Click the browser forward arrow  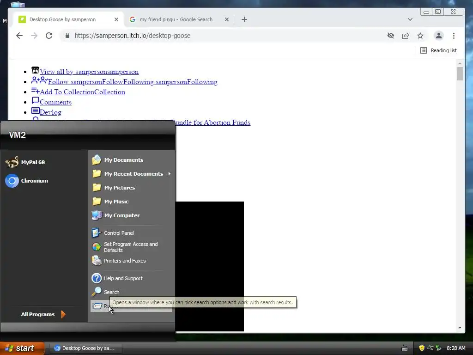[34, 36]
